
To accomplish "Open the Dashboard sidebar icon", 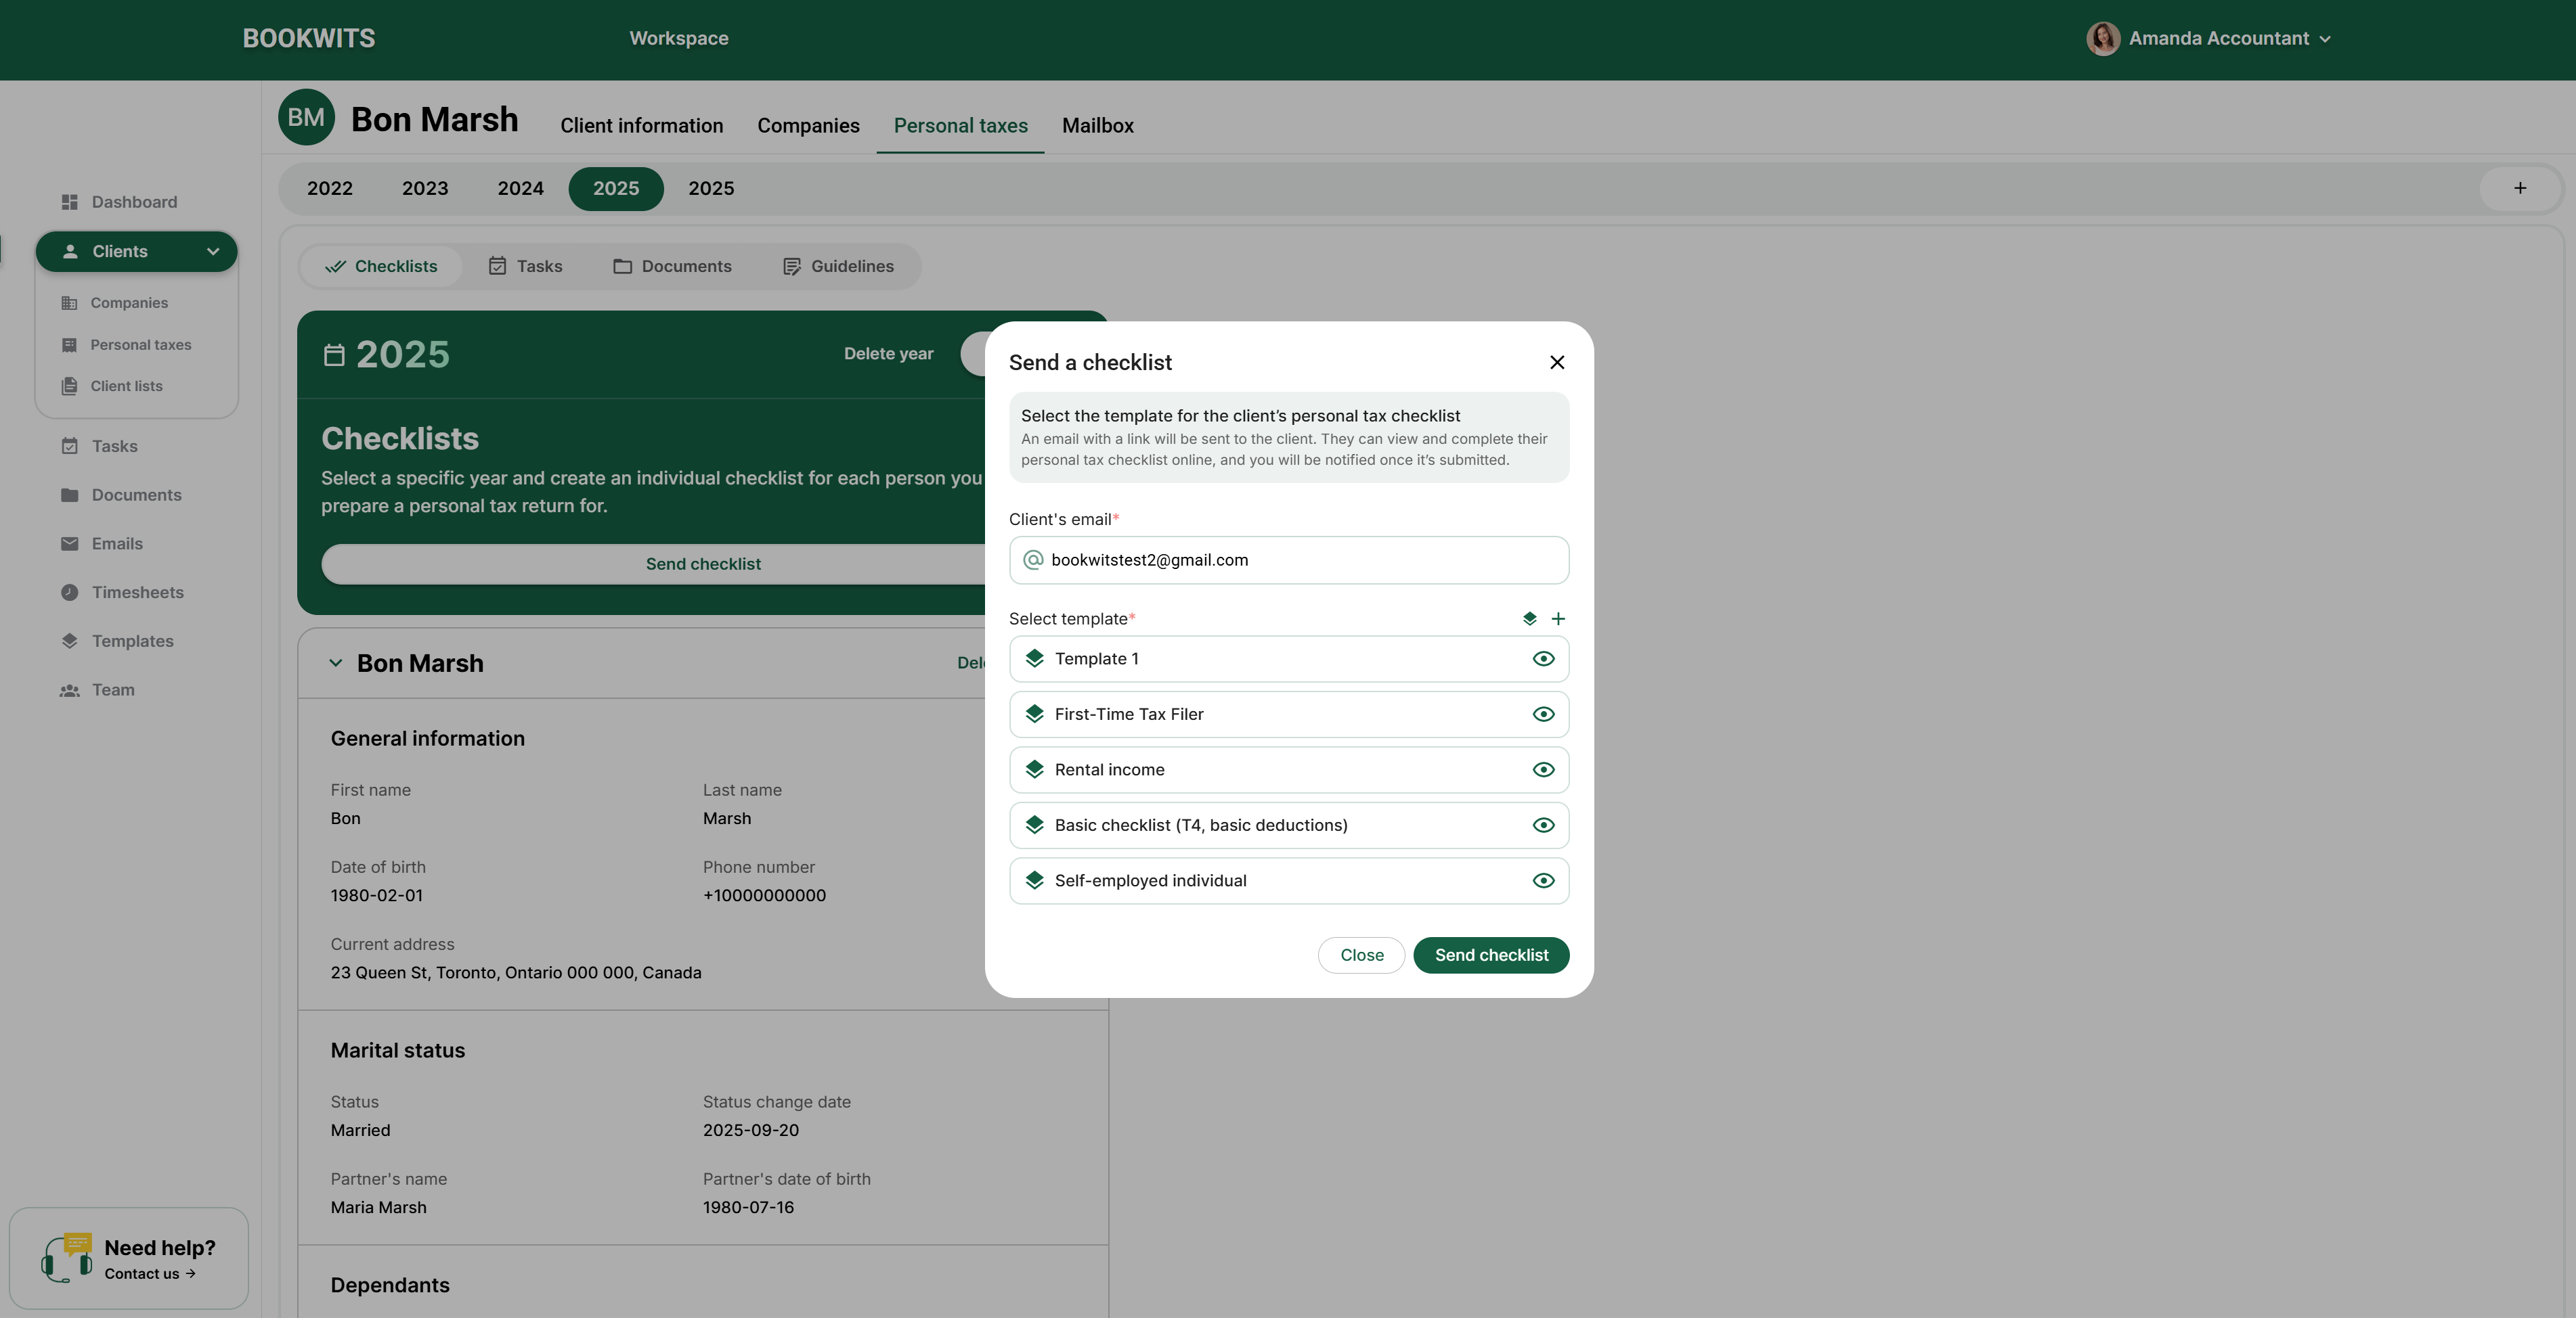I will (x=69, y=202).
